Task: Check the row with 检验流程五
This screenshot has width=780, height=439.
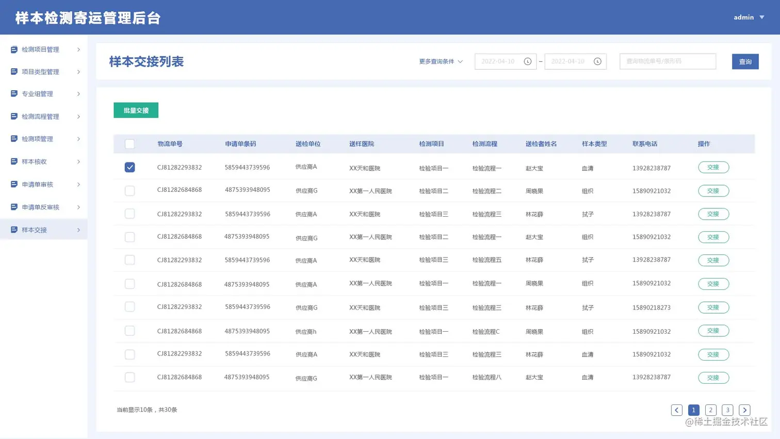Action: [129, 260]
